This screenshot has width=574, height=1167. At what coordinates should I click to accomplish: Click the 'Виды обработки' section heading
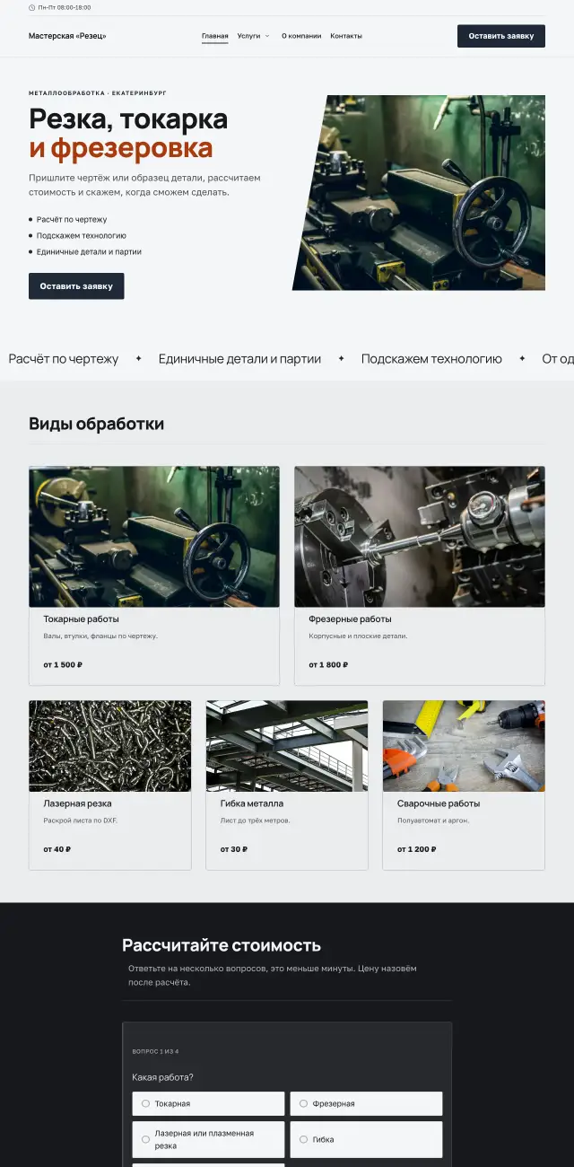point(97,424)
